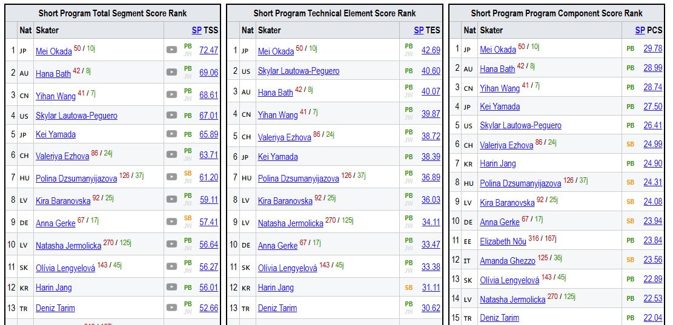Image resolution: width=673 pixels, height=325 pixels.
Task: Follow the SP link in the PCS header
Action: click(640, 30)
